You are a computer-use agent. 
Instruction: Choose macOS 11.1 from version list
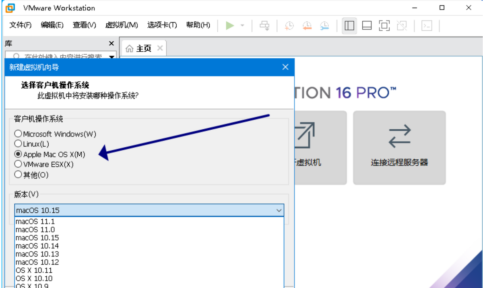tap(149, 222)
